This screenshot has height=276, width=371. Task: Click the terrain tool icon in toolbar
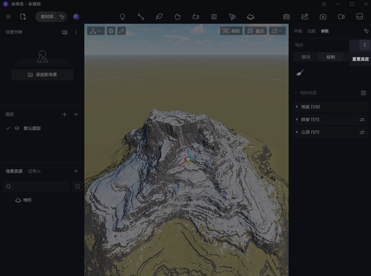(251, 17)
